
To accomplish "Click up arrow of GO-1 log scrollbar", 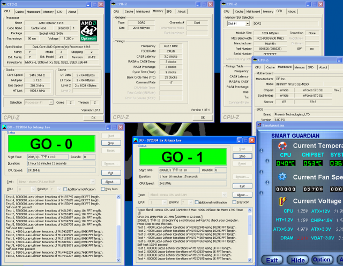I will 250,210.
